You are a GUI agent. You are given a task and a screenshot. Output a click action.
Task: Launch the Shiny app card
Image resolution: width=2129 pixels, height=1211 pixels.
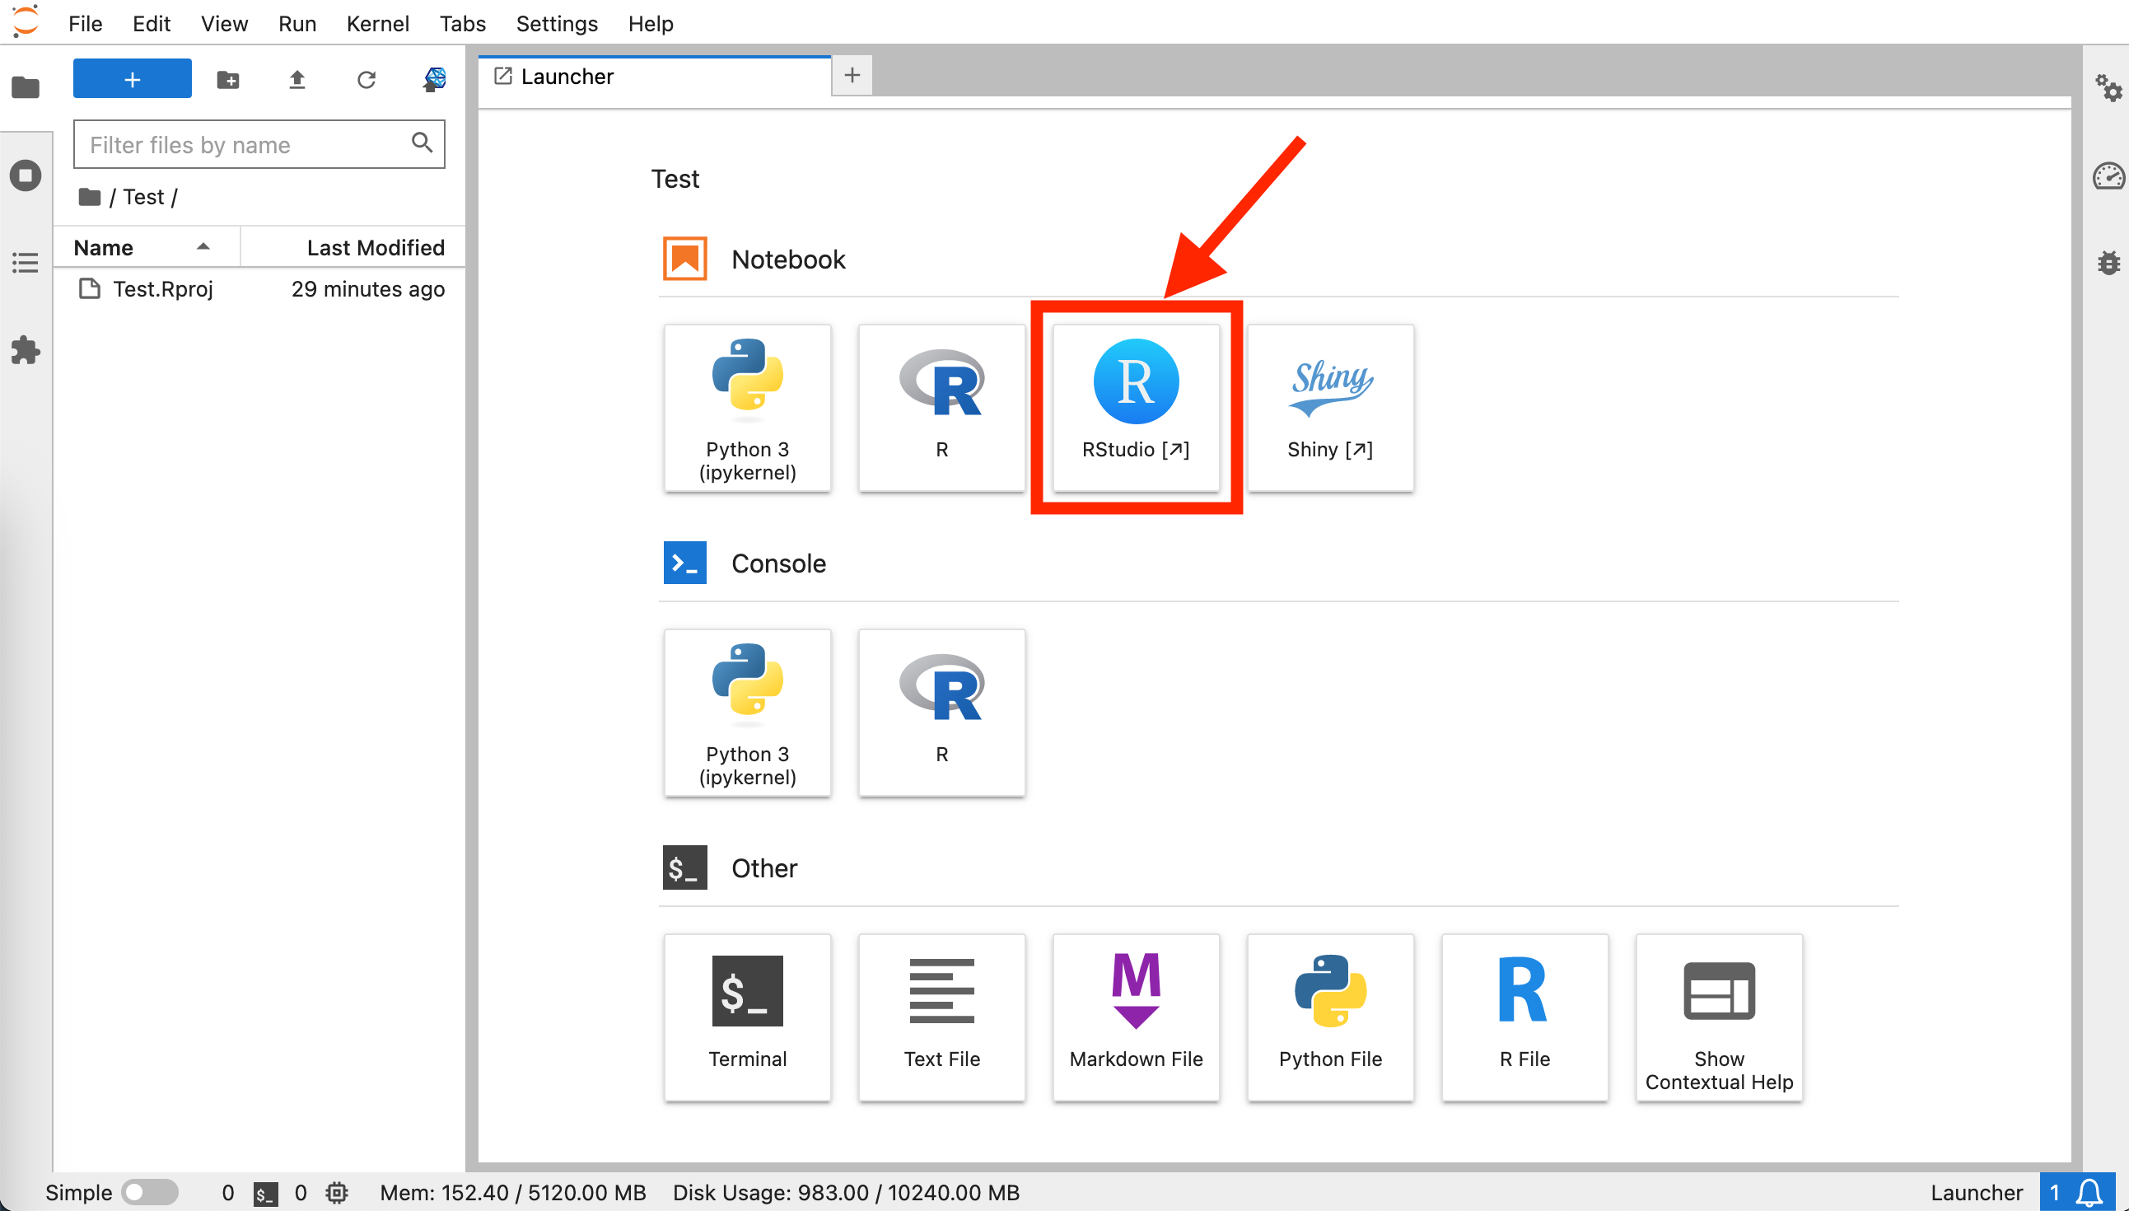(x=1330, y=408)
